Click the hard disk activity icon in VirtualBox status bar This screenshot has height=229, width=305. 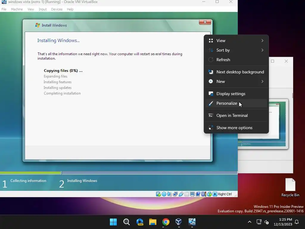pos(158,194)
